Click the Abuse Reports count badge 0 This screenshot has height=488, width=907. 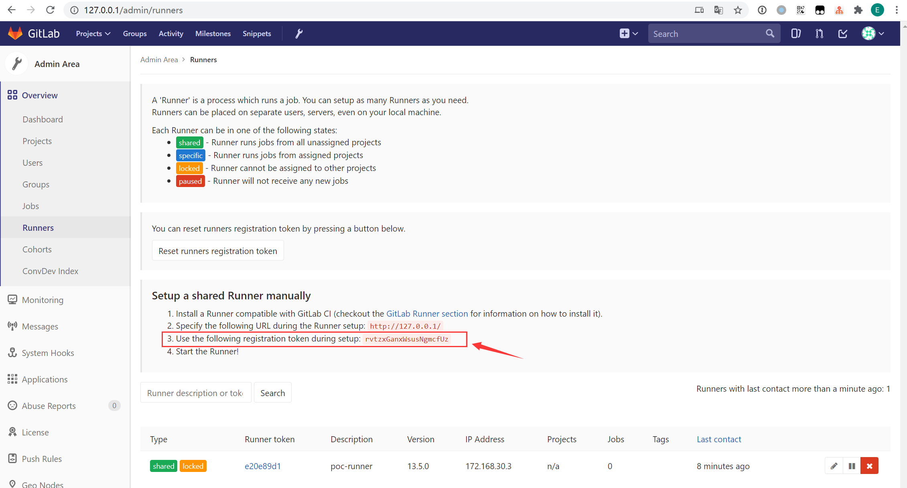point(114,406)
